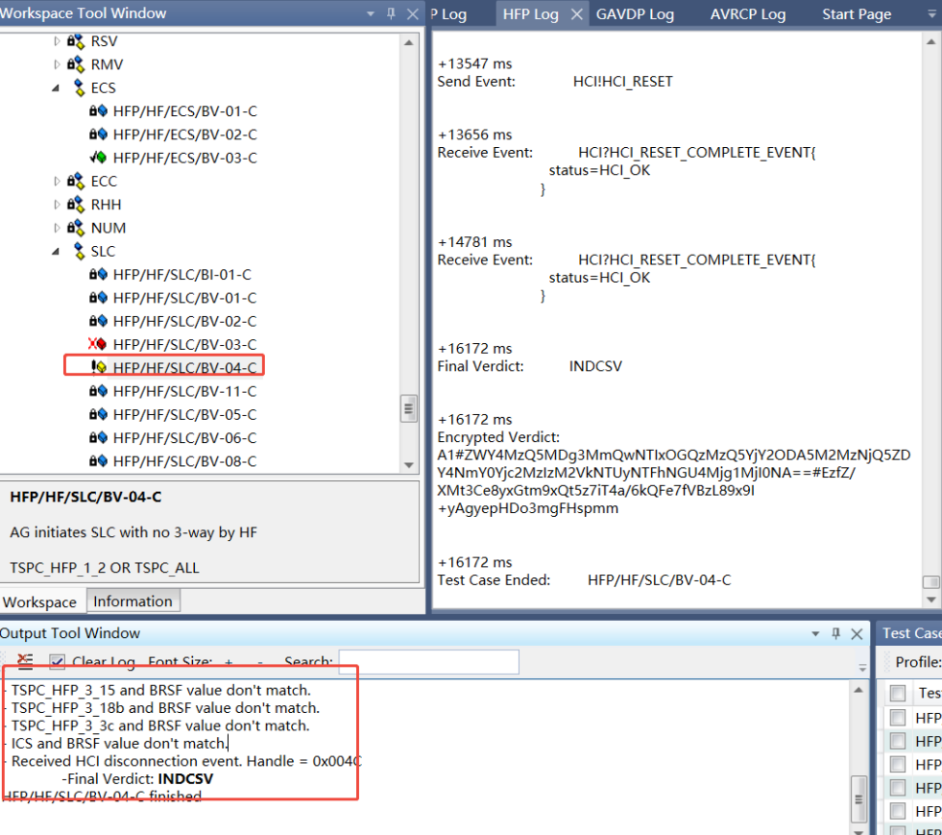The image size is (942, 835).
Task: Click the red failed icon of HFP/HF/SLC/BV-03-C
Action: (x=98, y=344)
